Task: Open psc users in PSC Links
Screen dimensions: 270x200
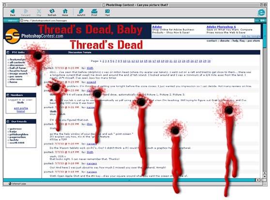Action: [16, 76]
